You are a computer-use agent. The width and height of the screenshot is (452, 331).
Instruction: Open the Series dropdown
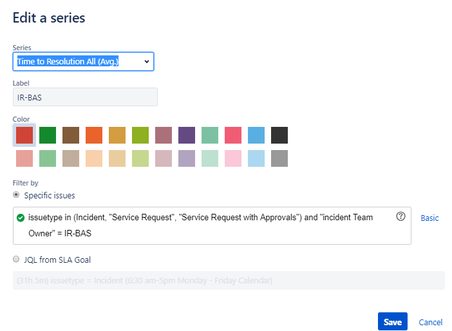[x=83, y=62]
